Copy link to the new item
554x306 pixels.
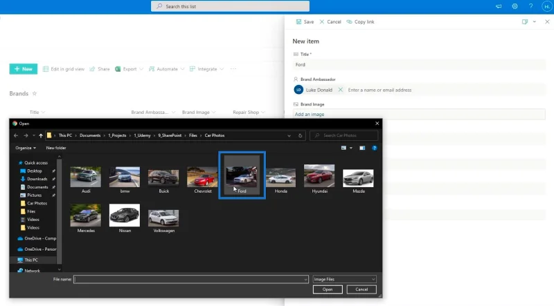(360, 22)
